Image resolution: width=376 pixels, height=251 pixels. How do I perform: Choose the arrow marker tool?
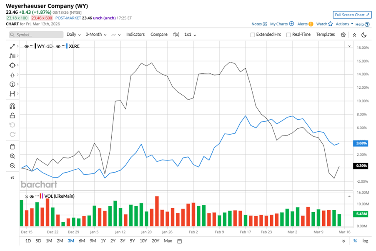coord(12,75)
